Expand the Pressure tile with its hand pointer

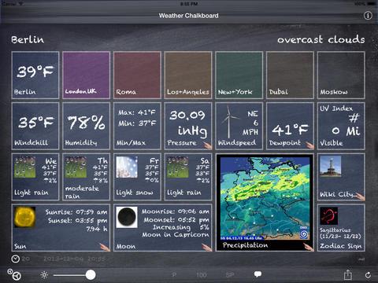188,126
